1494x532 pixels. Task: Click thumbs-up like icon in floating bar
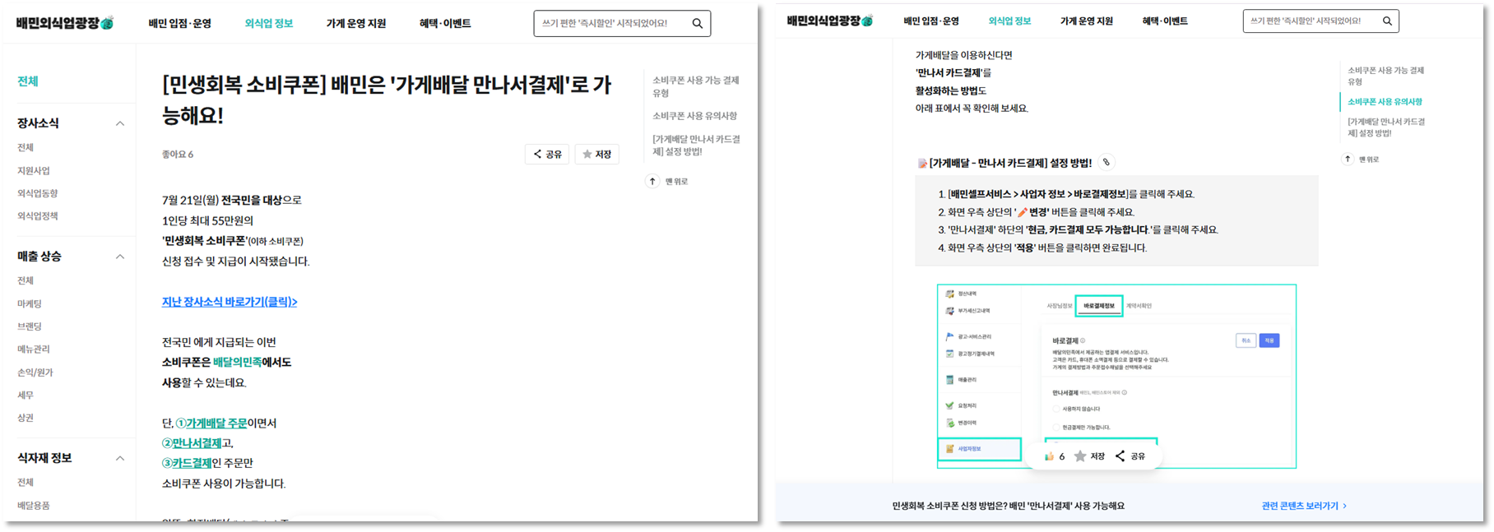point(1049,456)
